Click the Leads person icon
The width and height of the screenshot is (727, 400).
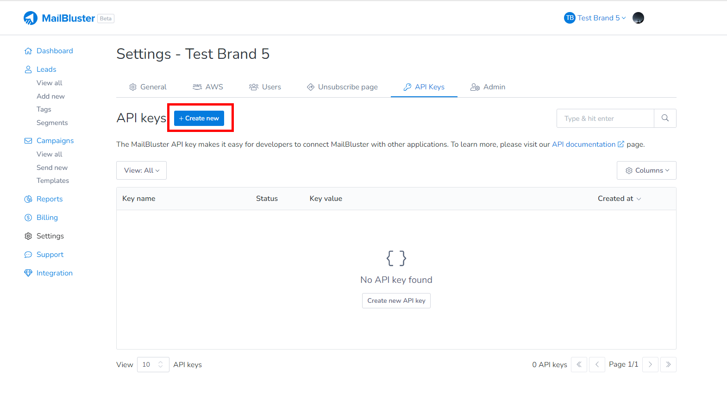[28, 69]
